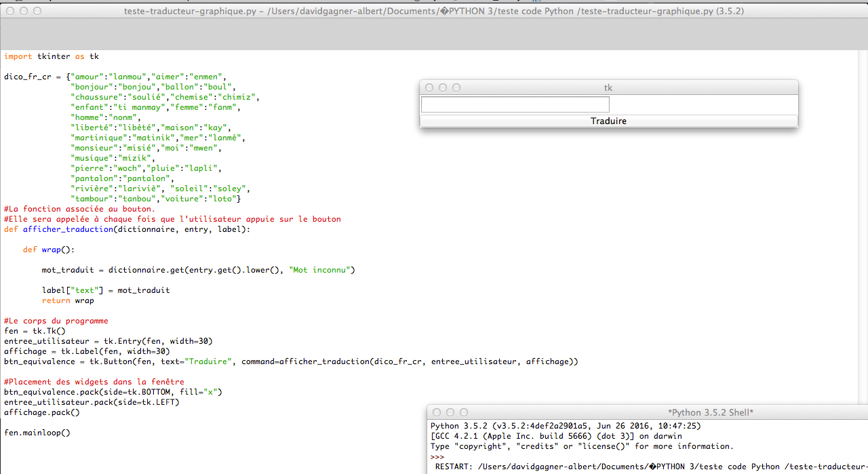
Task: Click the Traduire button
Action: coord(608,121)
